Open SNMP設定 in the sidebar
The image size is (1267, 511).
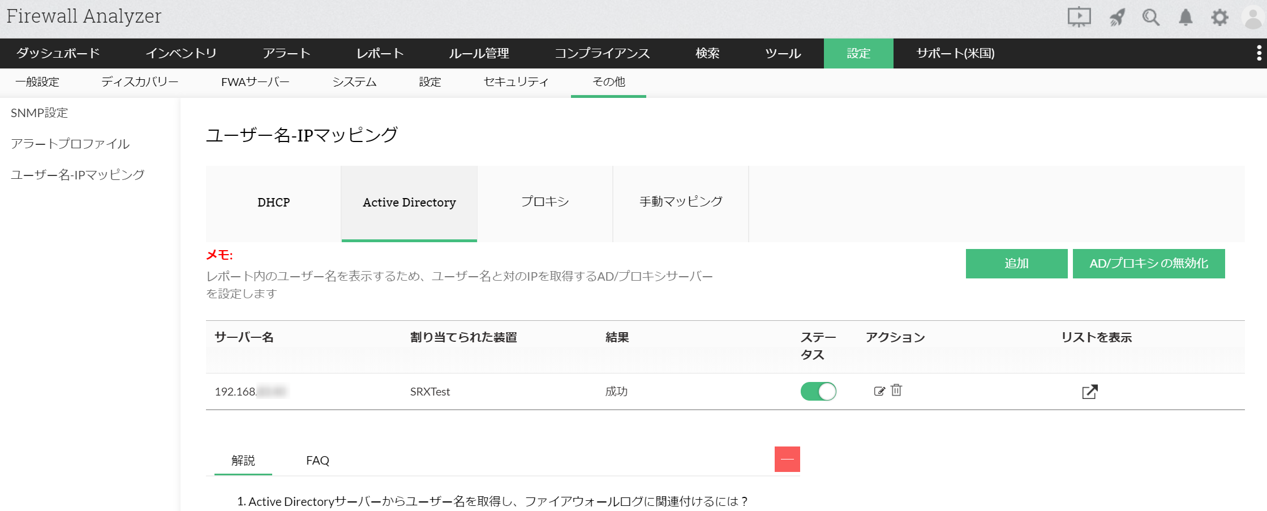[x=39, y=113]
